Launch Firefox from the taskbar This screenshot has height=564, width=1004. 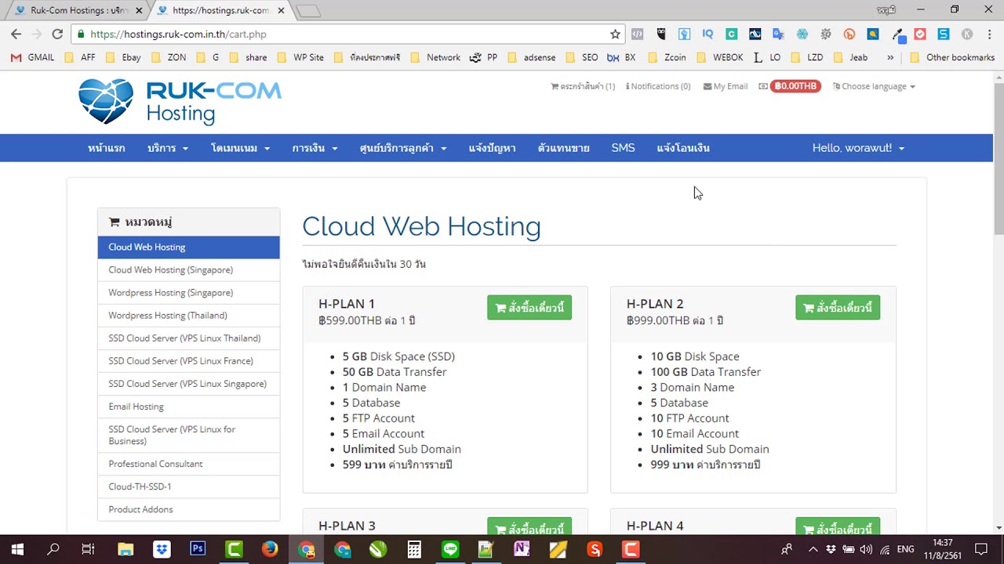pyautogui.click(x=270, y=549)
